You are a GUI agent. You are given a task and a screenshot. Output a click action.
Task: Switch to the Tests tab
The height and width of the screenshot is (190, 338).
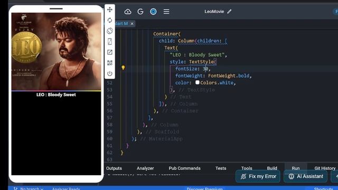tap(221, 168)
